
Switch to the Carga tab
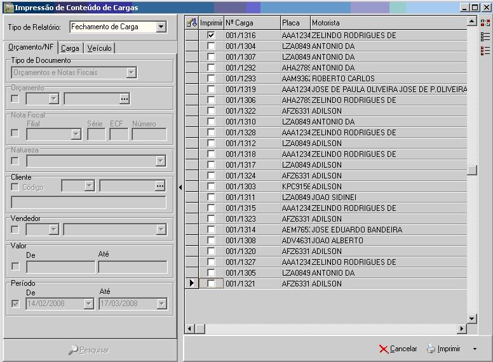click(71, 48)
